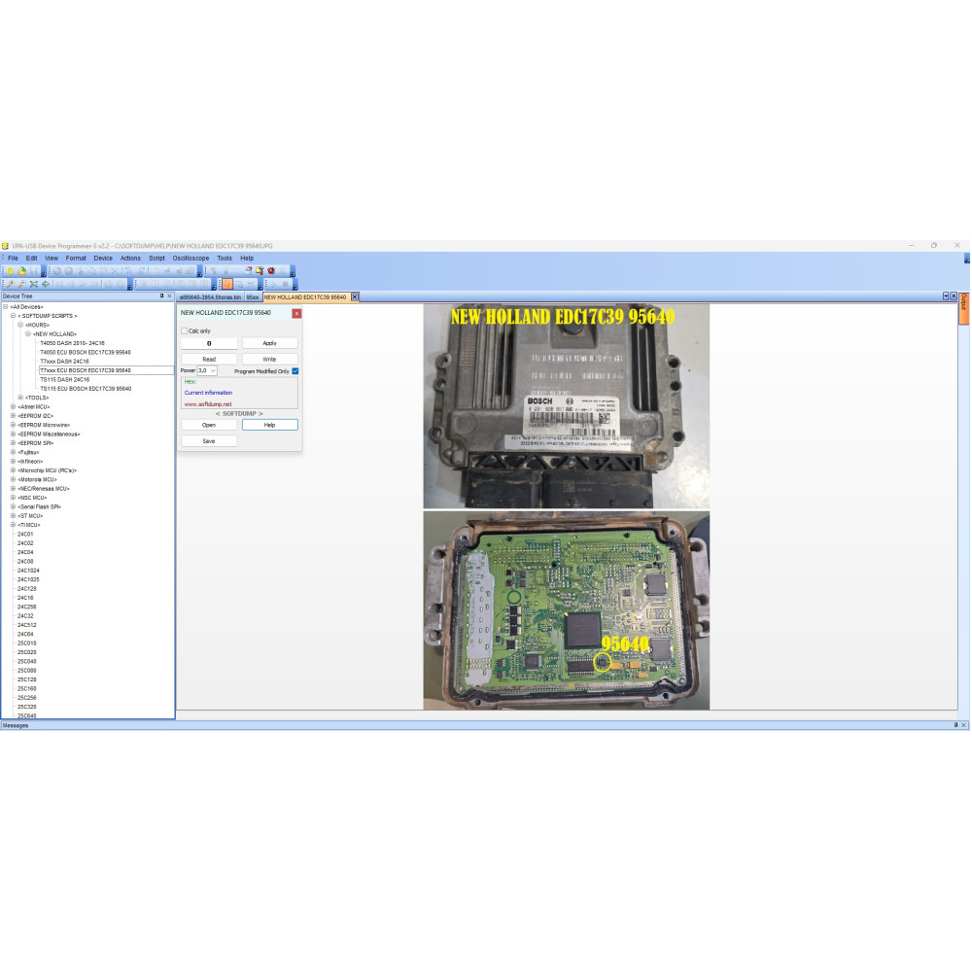Image resolution: width=972 pixels, height=972 pixels.
Task: Click the hours value input field
Action: point(209,343)
